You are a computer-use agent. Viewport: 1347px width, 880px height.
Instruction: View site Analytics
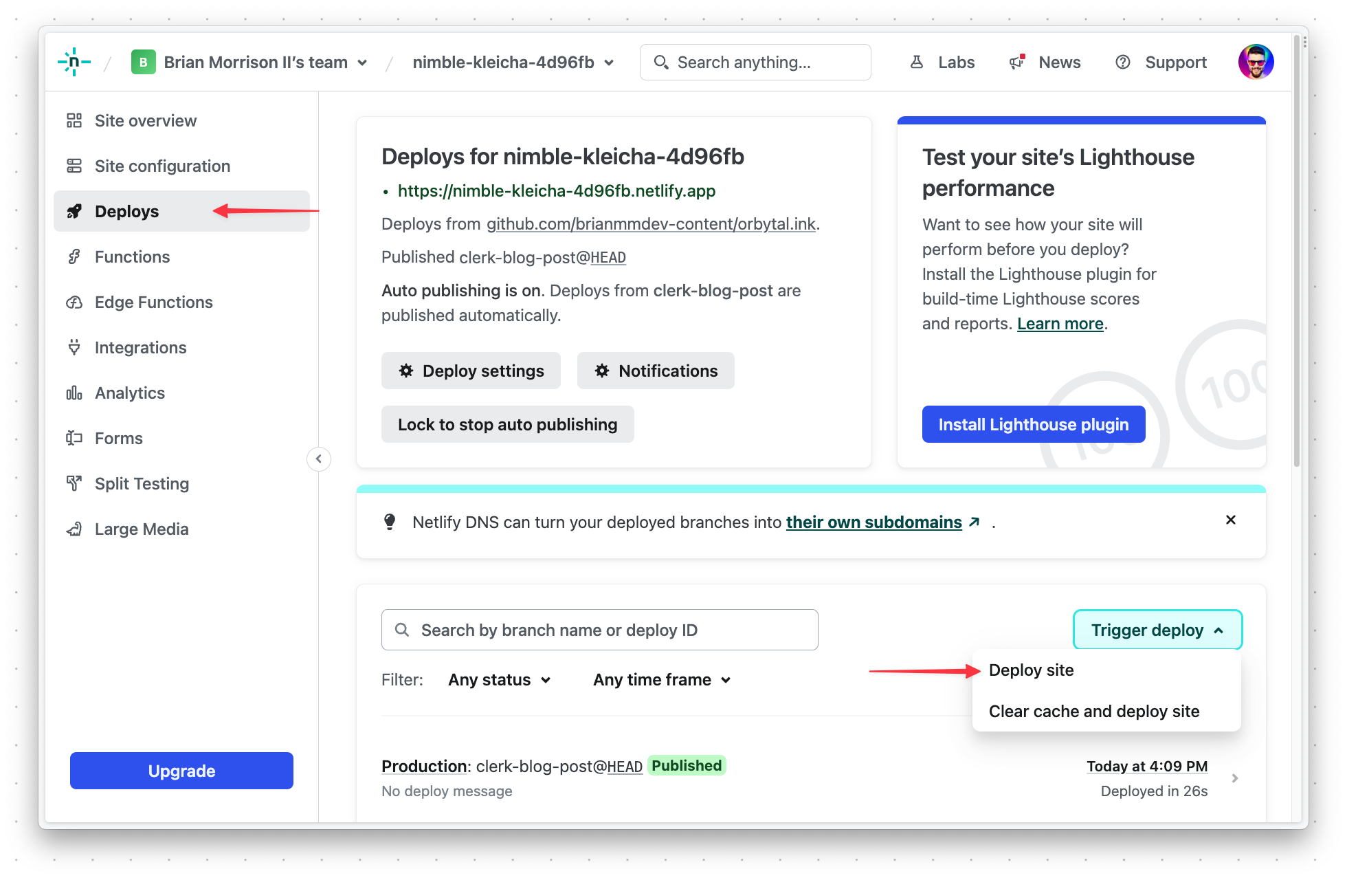coord(129,393)
